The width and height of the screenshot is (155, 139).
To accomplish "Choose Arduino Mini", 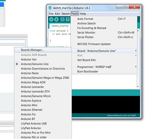I will 43,105.
